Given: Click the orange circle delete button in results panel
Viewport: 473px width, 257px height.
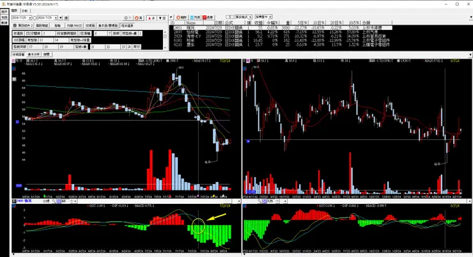Looking at the screenshot, I should [182, 17].
